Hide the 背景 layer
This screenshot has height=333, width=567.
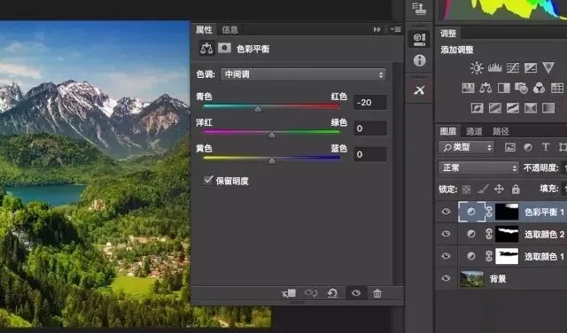click(446, 278)
